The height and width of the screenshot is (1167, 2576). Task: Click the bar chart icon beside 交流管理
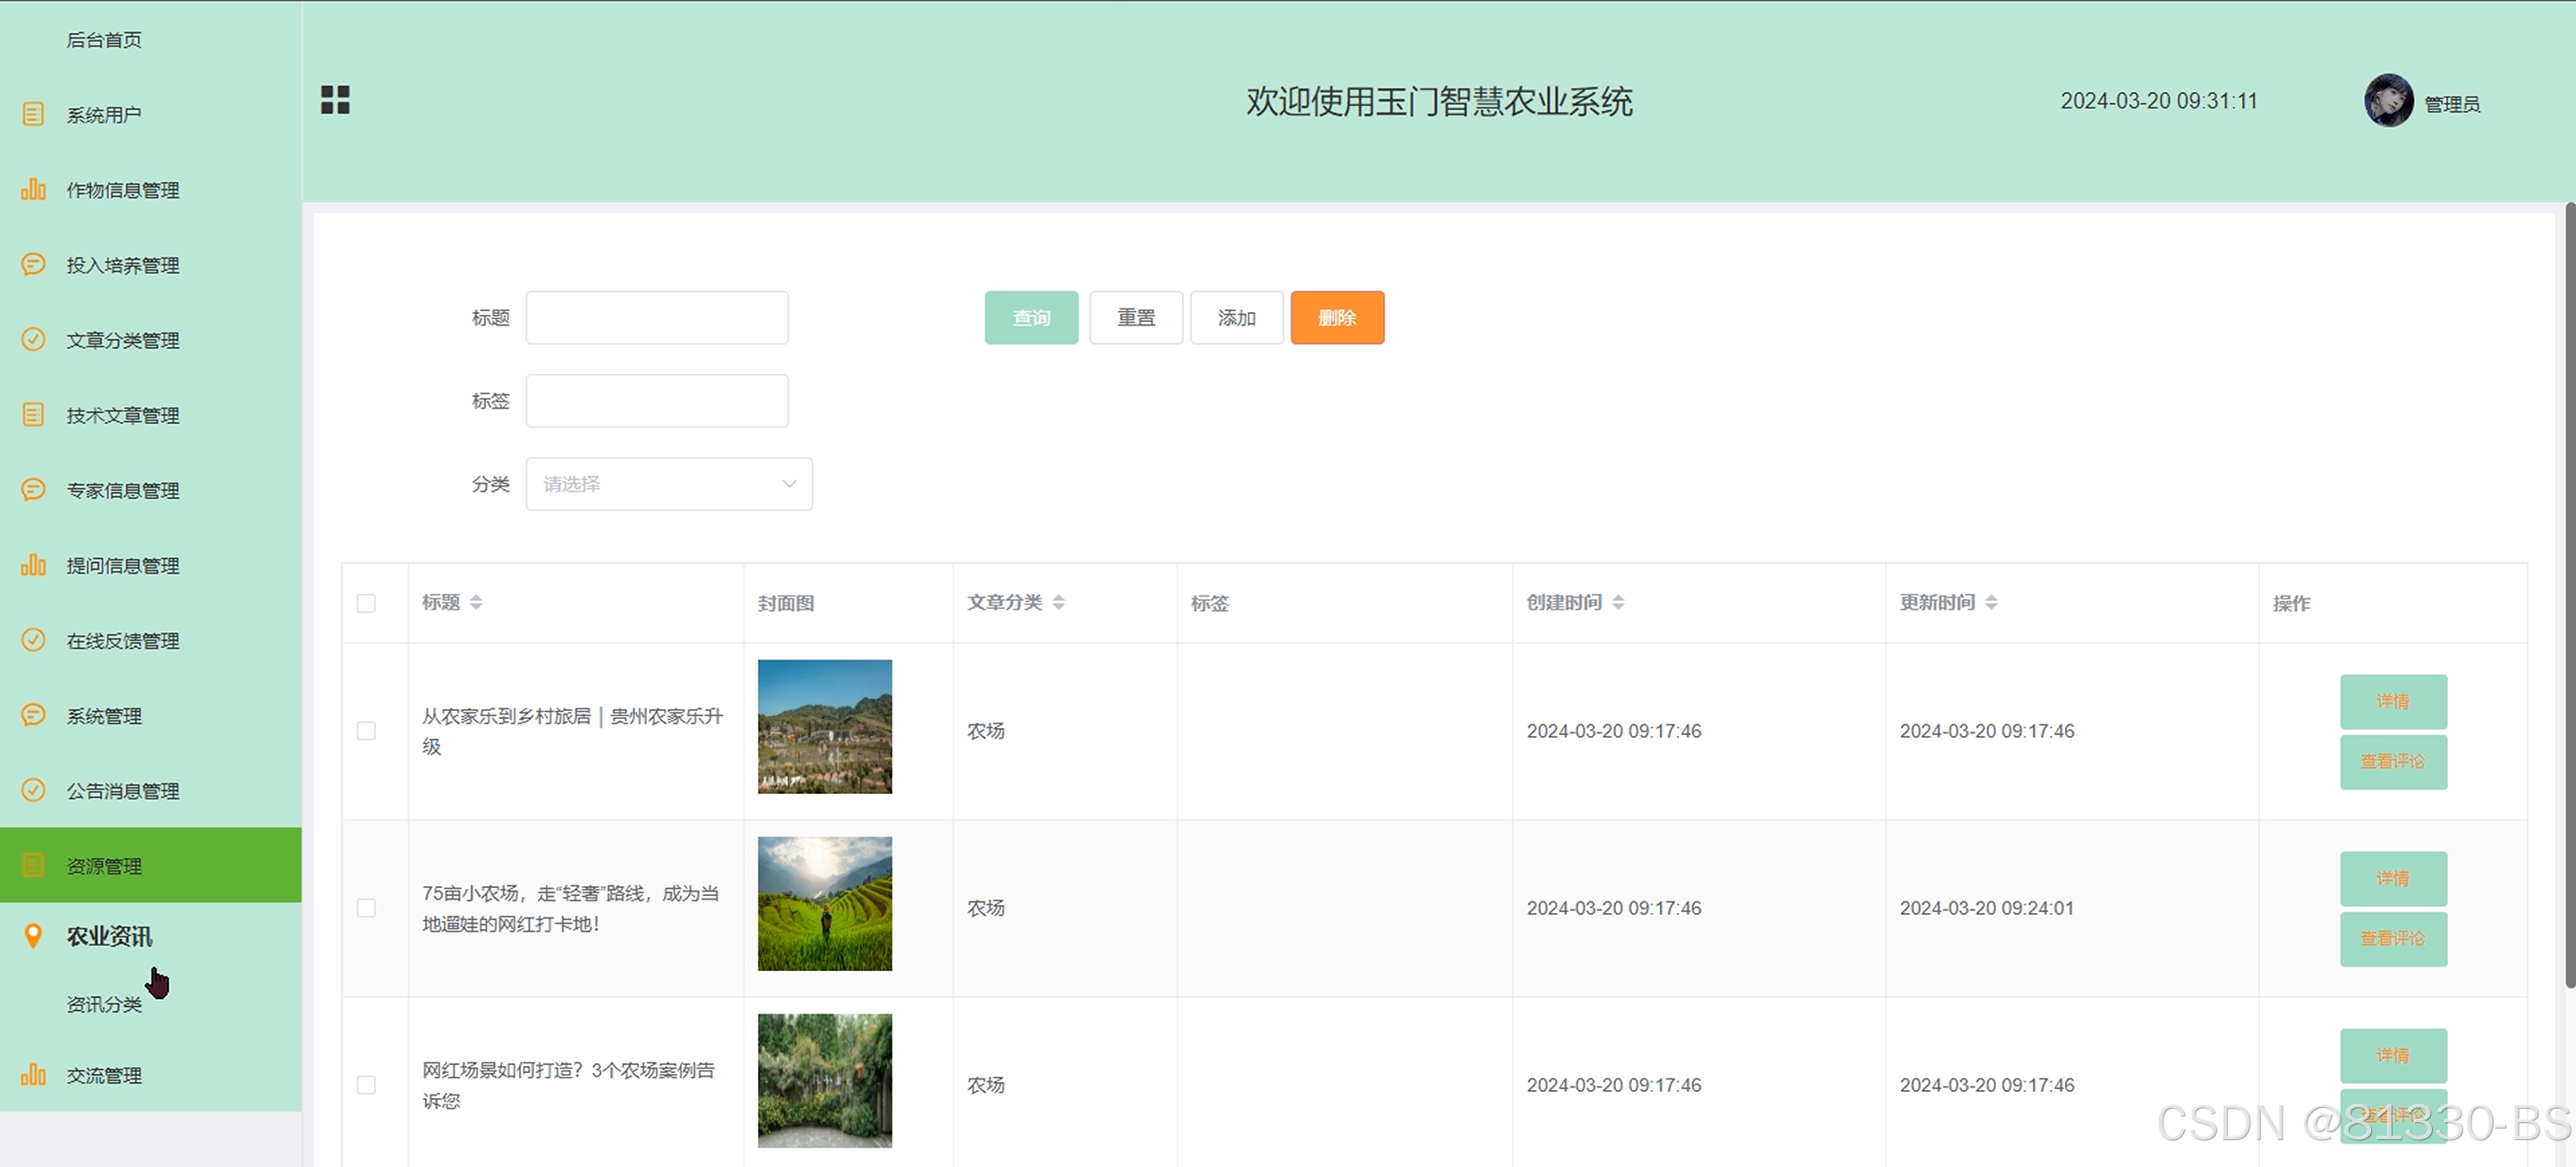(33, 1075)
